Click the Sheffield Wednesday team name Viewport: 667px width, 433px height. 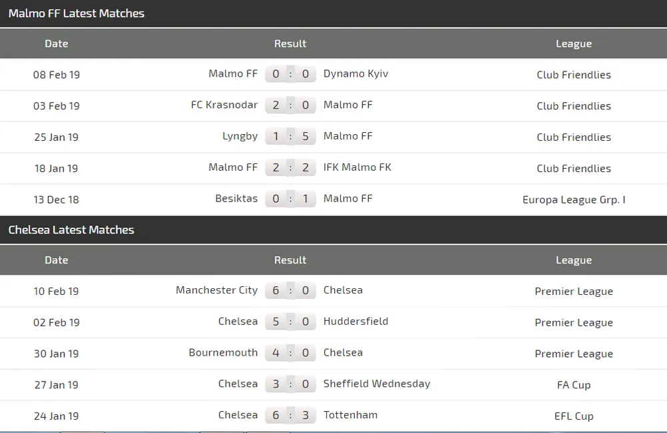[x=377, y=384]
